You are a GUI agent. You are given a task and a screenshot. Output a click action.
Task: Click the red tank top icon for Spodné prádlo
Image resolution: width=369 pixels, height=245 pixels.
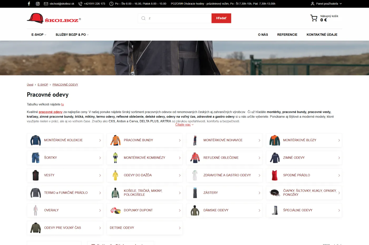[x=275, y=175]
